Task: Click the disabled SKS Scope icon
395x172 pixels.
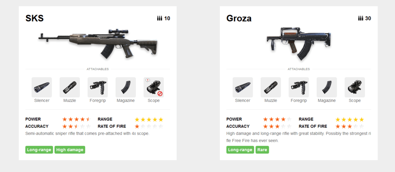Action: click(154, 87)
